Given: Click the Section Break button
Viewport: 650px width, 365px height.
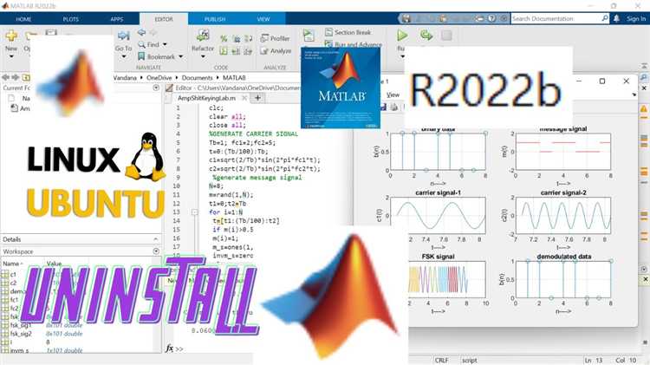Looking at the screenshot, I should 348,32.
